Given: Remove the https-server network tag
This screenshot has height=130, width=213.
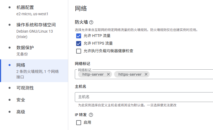Looking at the screenshot, I should tap(146, 74).
